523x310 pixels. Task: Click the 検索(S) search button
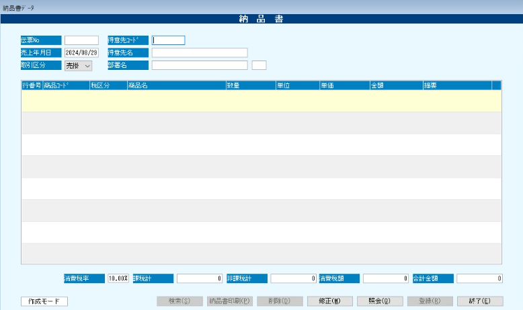coord(179,301)
